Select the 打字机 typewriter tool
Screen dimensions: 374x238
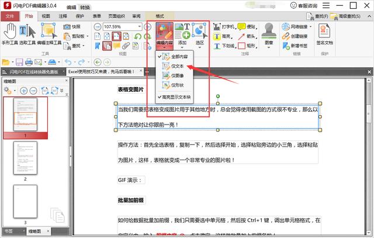tap(224, 26)
